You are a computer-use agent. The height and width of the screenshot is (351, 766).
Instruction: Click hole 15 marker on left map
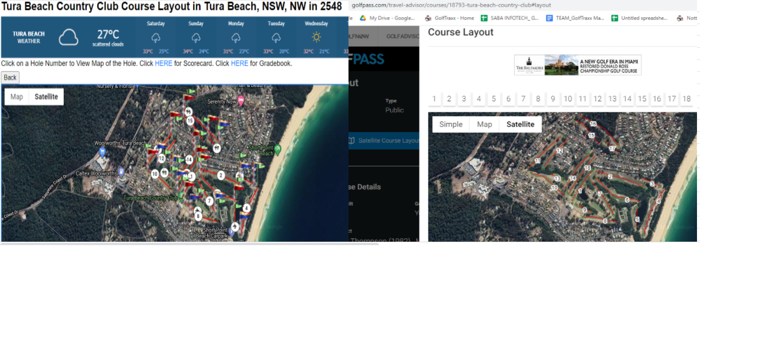190,120
